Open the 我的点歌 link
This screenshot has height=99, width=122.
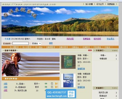tap(70, 39)
